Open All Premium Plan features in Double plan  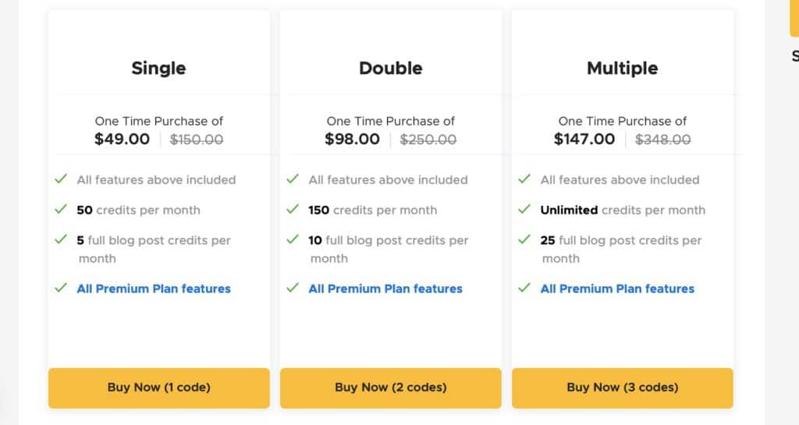point(385,289)
